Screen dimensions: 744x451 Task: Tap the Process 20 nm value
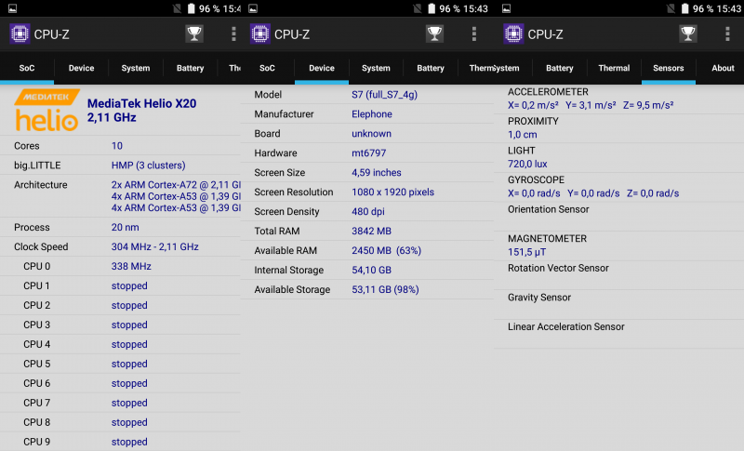pos(125,227)
